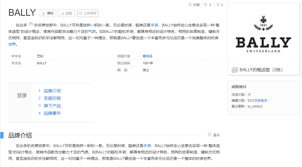Click the 收藏 bookmark icon

coord(190,5)
